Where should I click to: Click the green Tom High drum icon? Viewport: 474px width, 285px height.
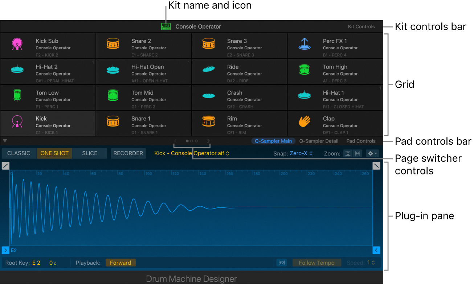pyautogui.click(x=305, y=69)
